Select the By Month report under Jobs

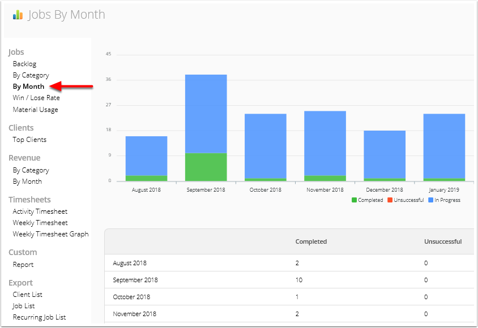28,86
